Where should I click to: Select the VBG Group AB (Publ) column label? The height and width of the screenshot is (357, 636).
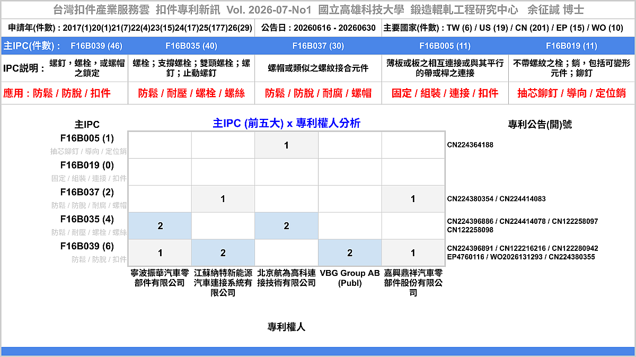tap(350, 278)
